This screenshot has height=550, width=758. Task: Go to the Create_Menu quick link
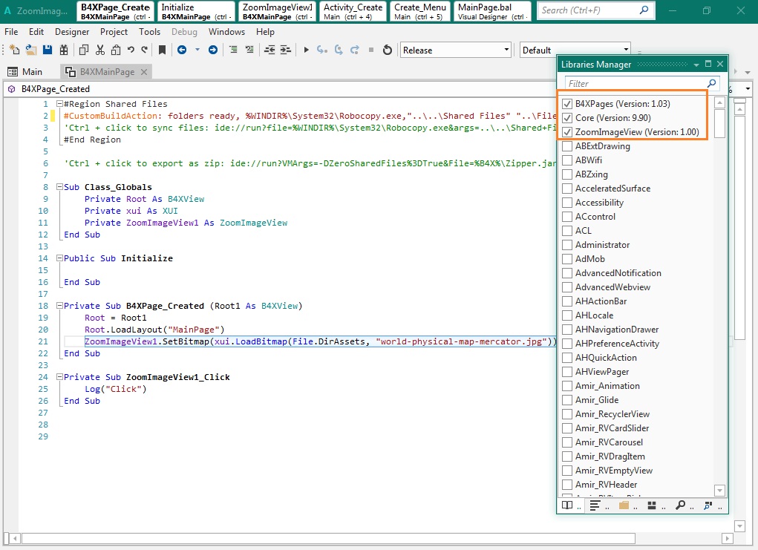[x=420, y=11]
